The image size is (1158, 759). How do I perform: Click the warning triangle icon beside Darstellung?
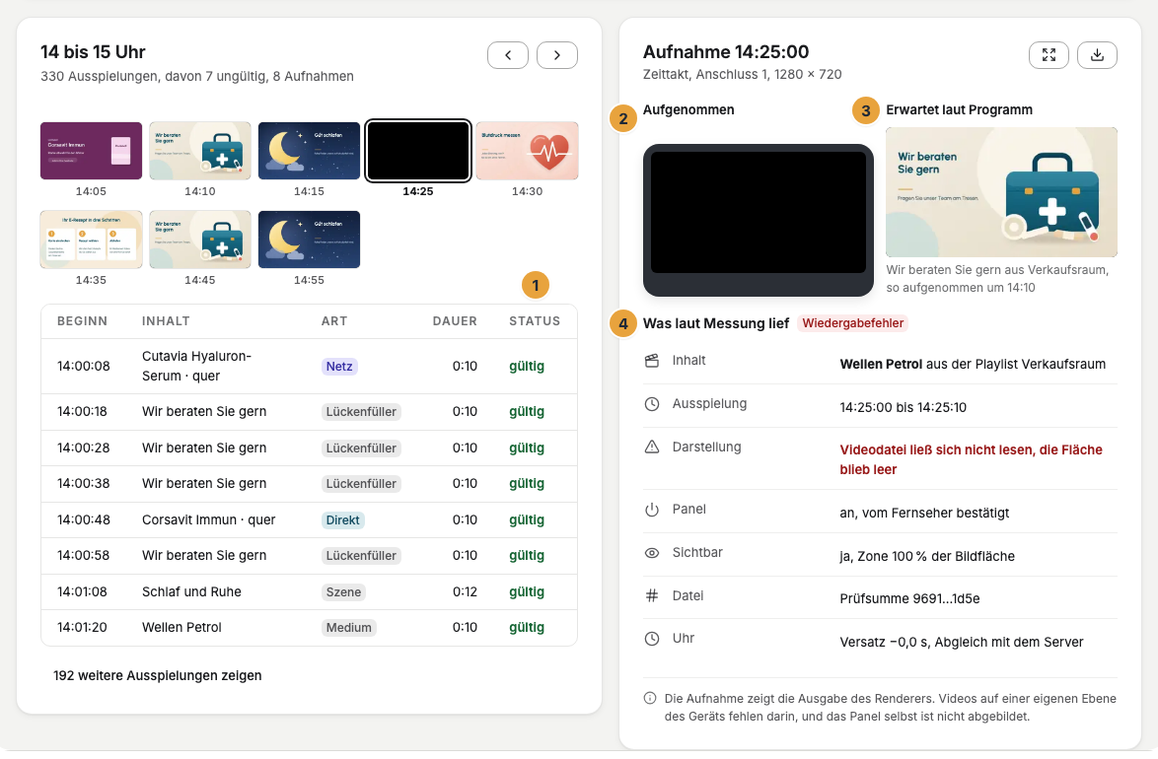(651, 447)
